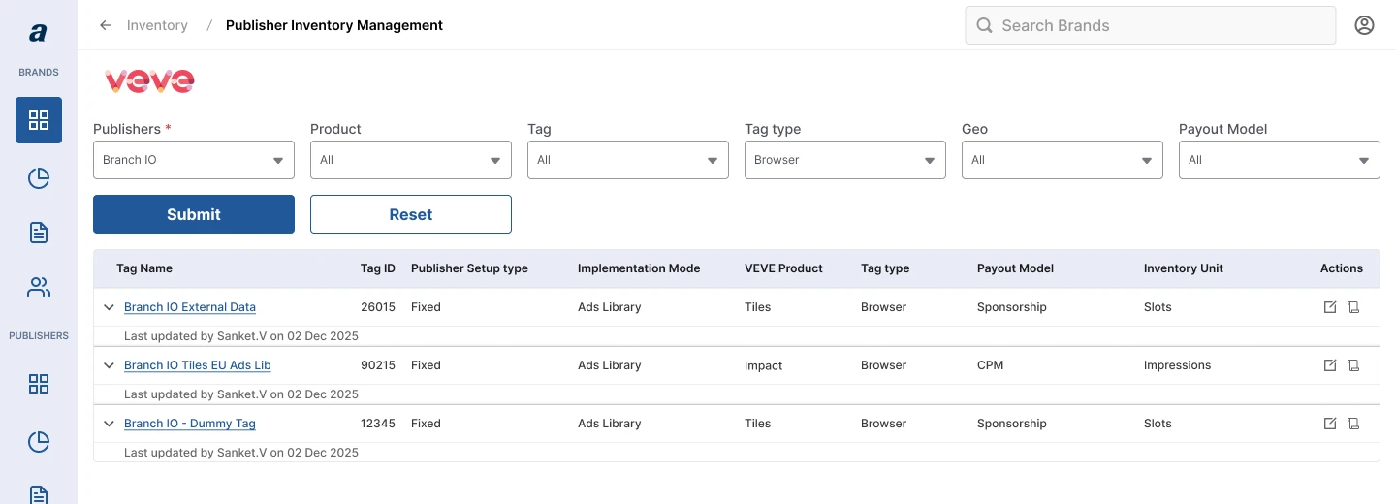
Task: Open the Tag filter dropdown
Action: pyautogui.click(x=628, y=160)
